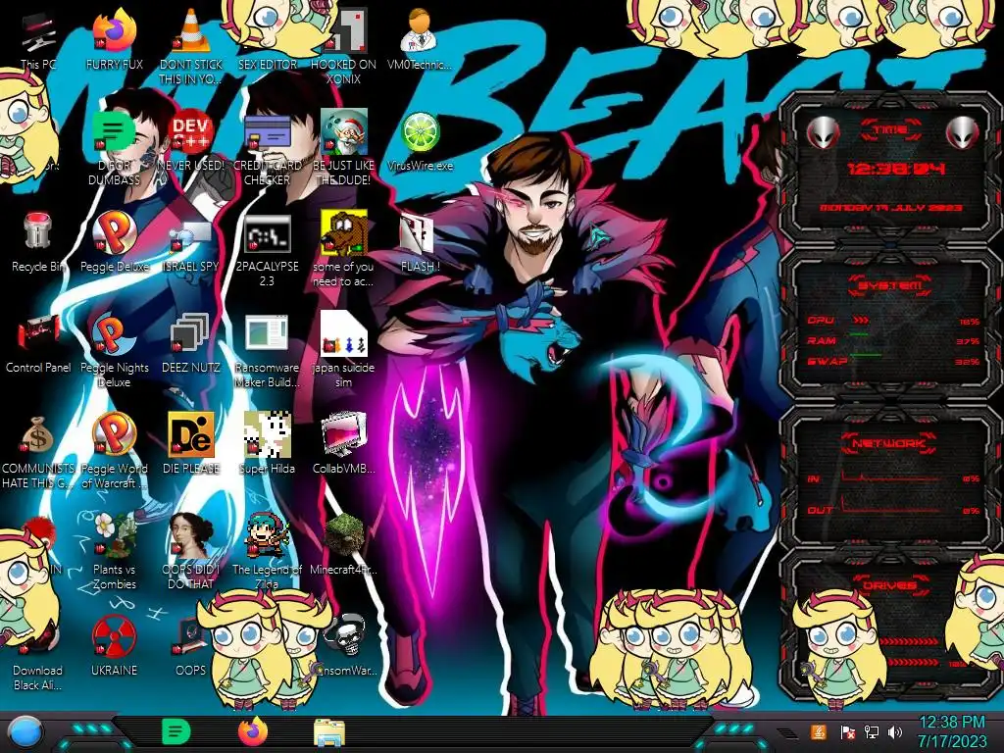This screenshot has width=1004, height=753.
Task: Click the SWAP usage row in SYSTEM widget
Action: [x=893, y=361]
